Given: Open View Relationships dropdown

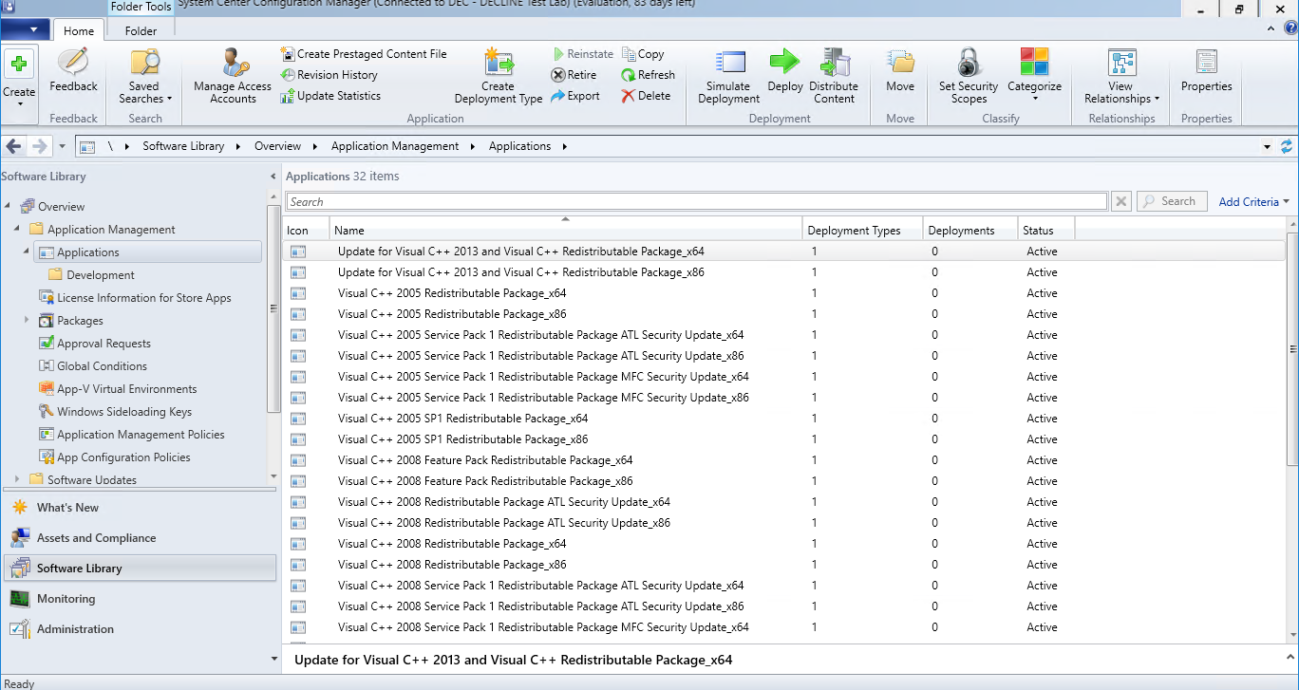Looking at the screenshot, I should (x=1121, y=76).
